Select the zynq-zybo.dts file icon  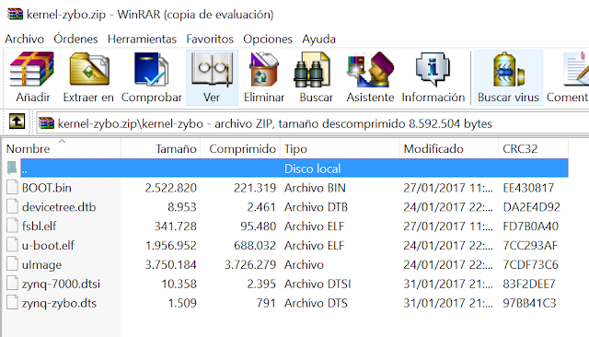click(12, 302)
